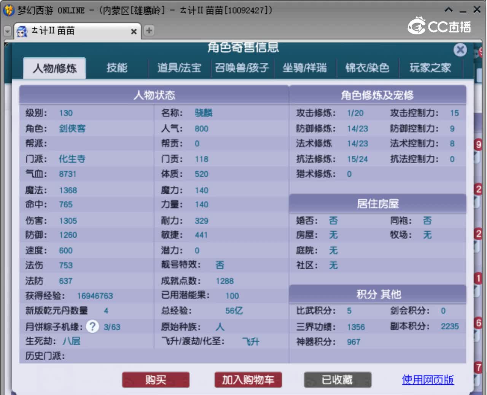
Task: Click the 剑侠客 role value
Action: [72, 128]
